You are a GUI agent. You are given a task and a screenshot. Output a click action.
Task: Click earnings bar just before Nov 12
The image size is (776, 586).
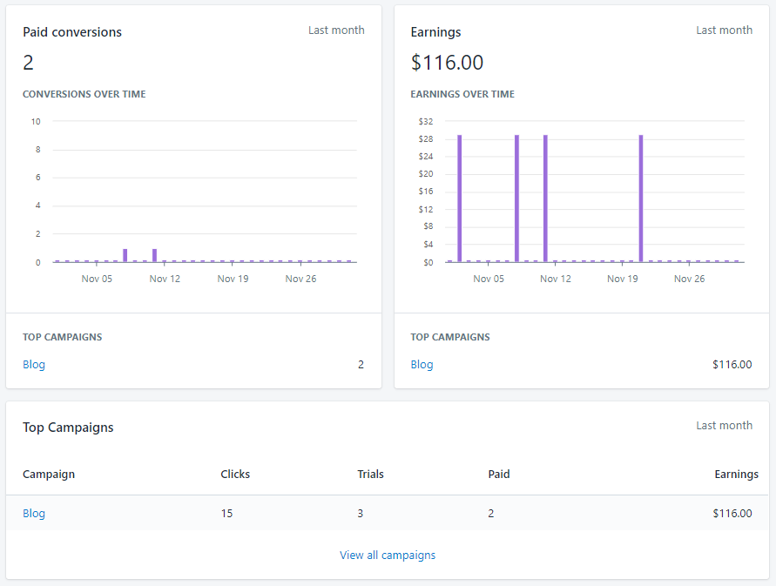545,199
